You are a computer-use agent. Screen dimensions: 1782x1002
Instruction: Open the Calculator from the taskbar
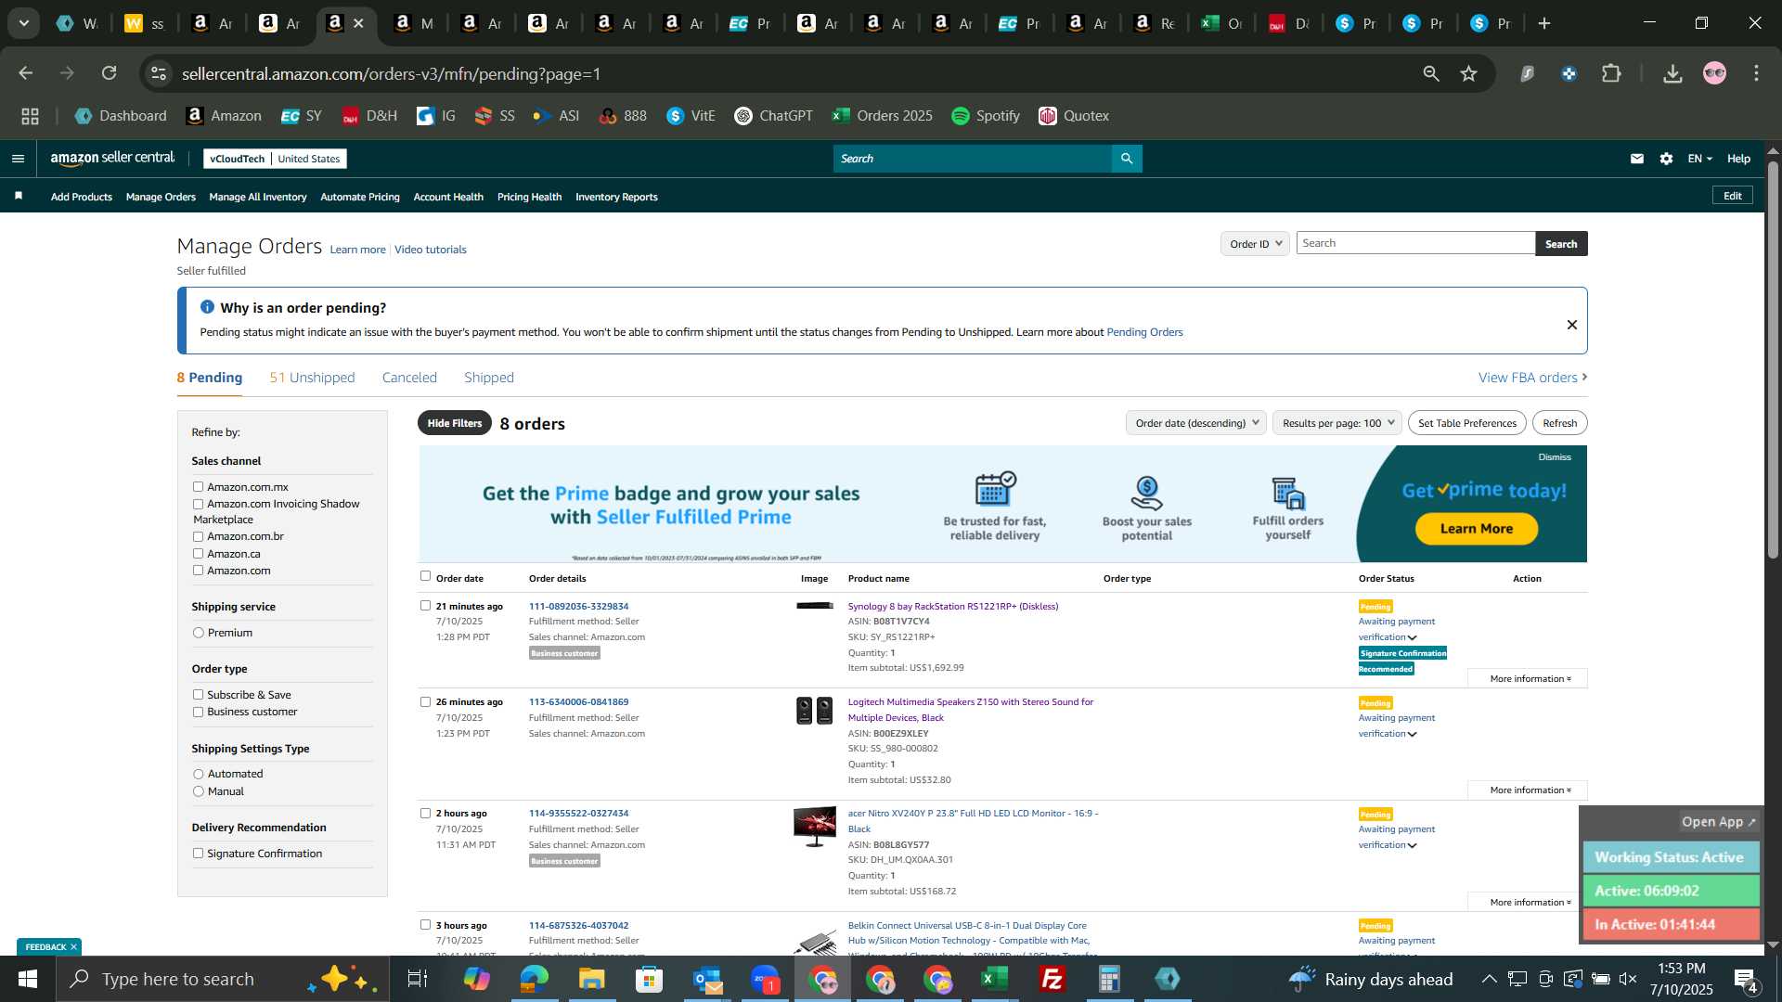1109,979
